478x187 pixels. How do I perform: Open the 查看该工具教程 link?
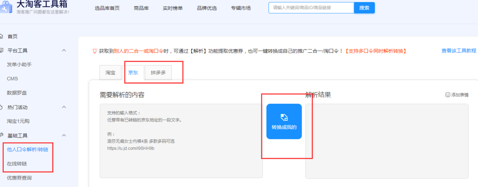tap(459, 51)
